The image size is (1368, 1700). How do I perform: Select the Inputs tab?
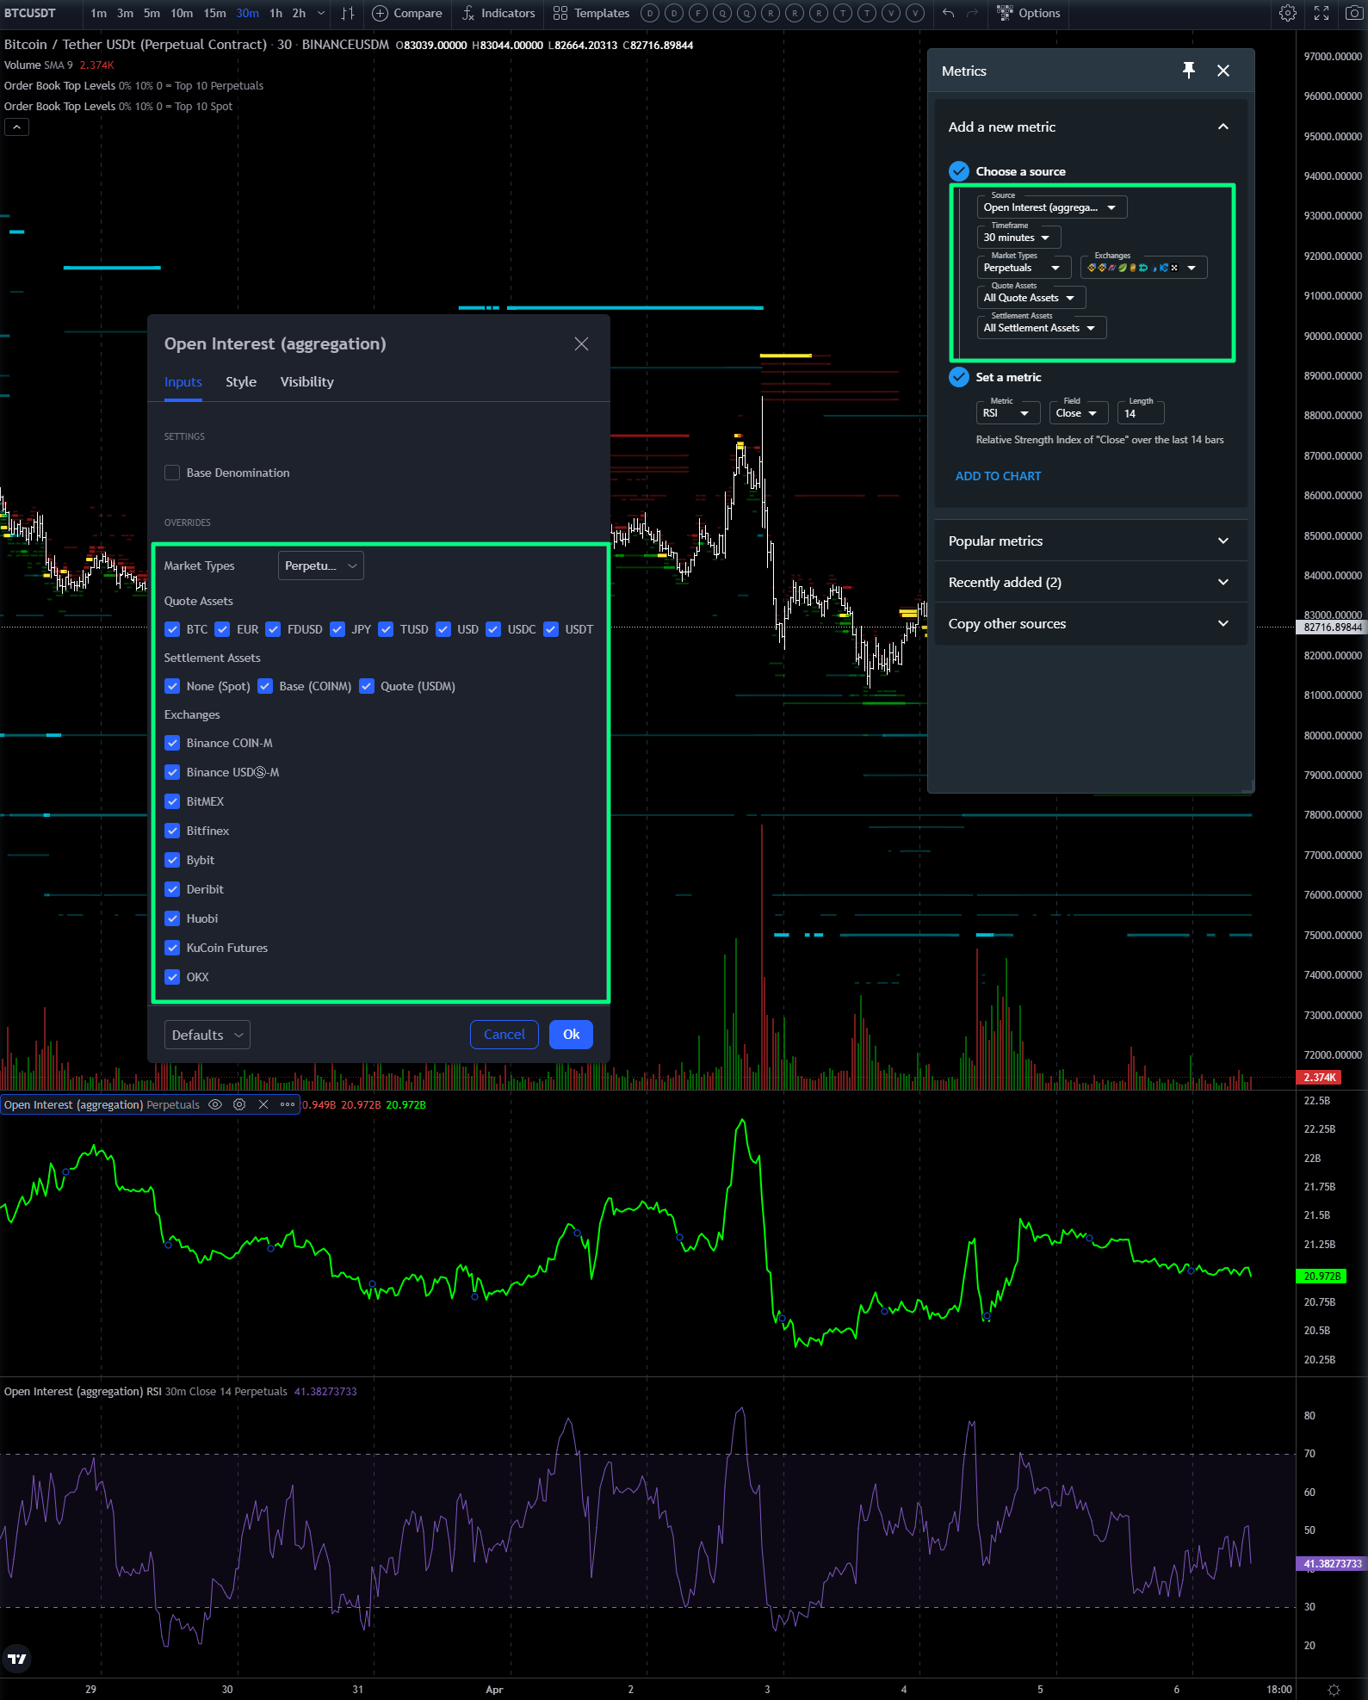183,381
